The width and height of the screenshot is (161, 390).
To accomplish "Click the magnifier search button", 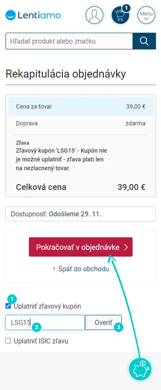I will pos(144,41).
